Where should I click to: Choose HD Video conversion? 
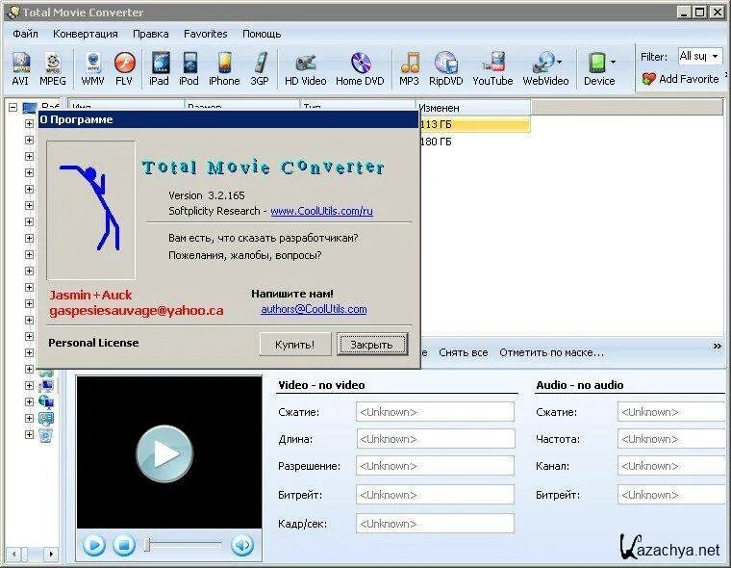[x=305, y=68]
